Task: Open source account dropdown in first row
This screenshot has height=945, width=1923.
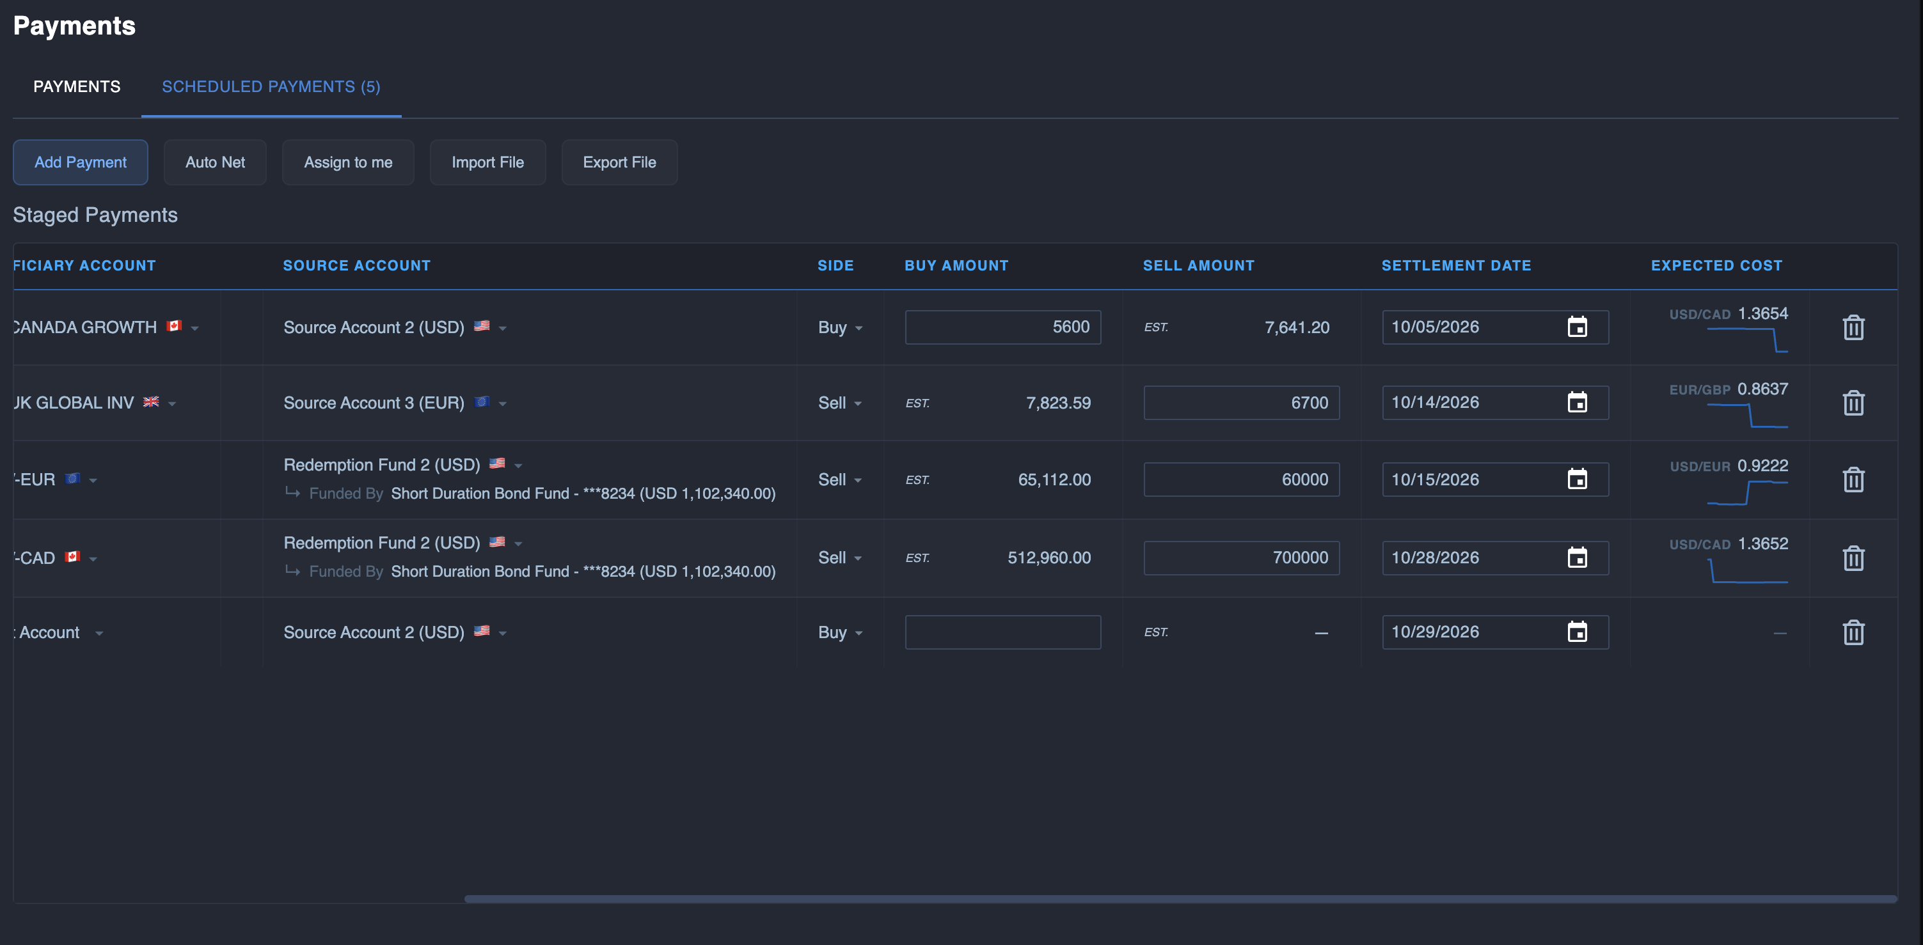Action: (x=502, y=328)
